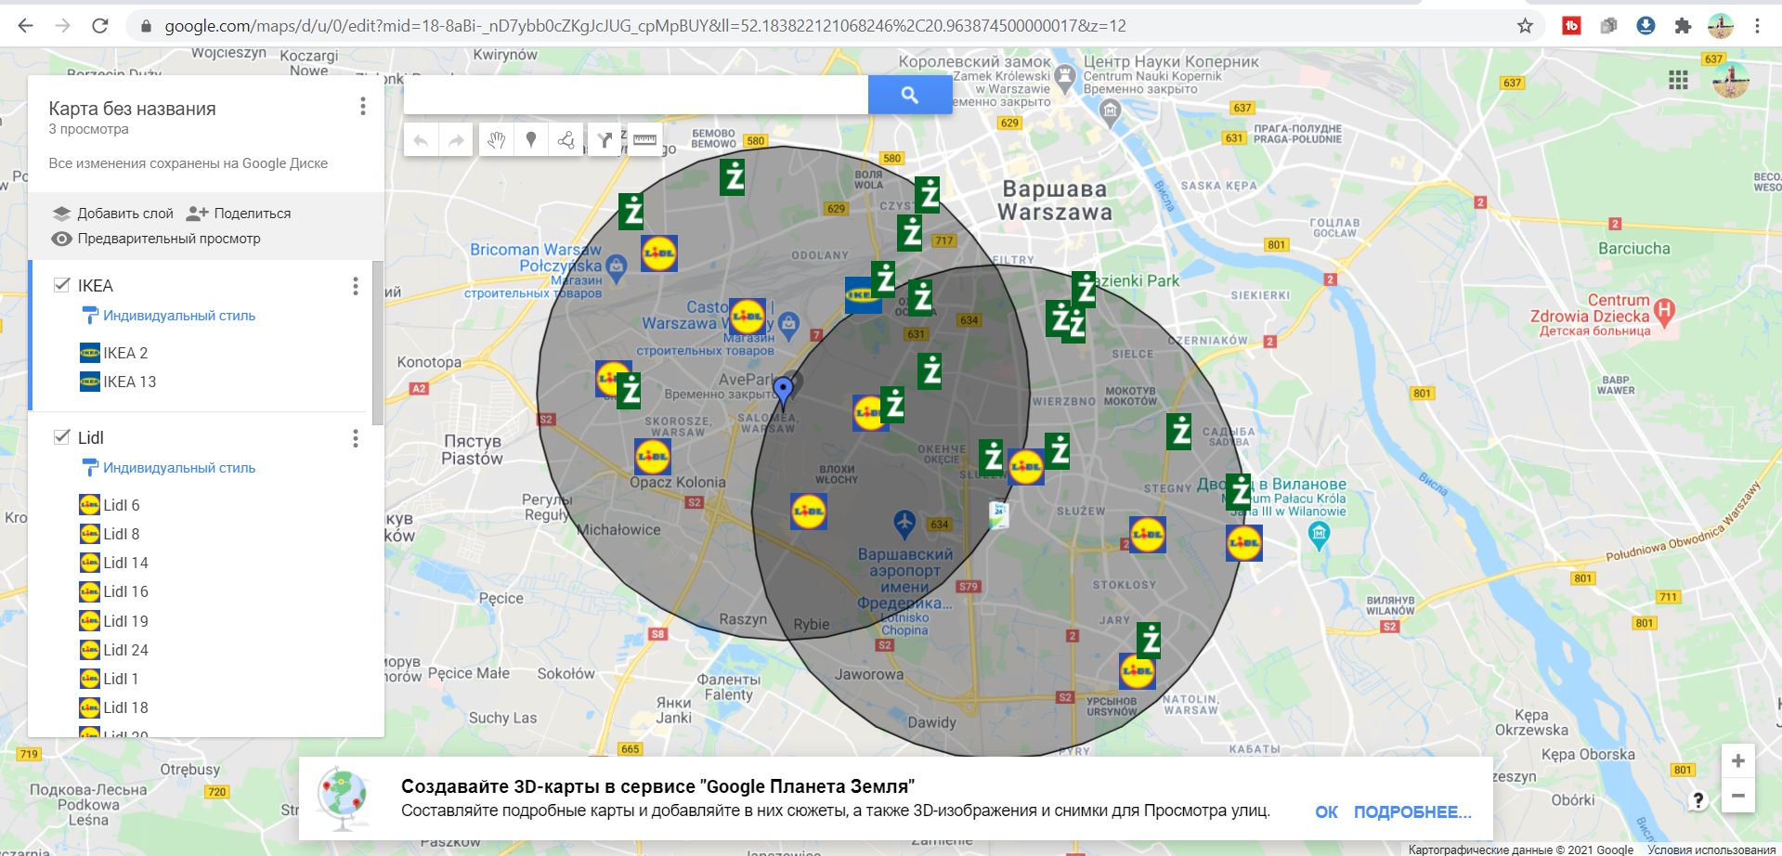Open the Google apps grid
Viewport: 1782px width, 856px height.
click(1678, 80)
